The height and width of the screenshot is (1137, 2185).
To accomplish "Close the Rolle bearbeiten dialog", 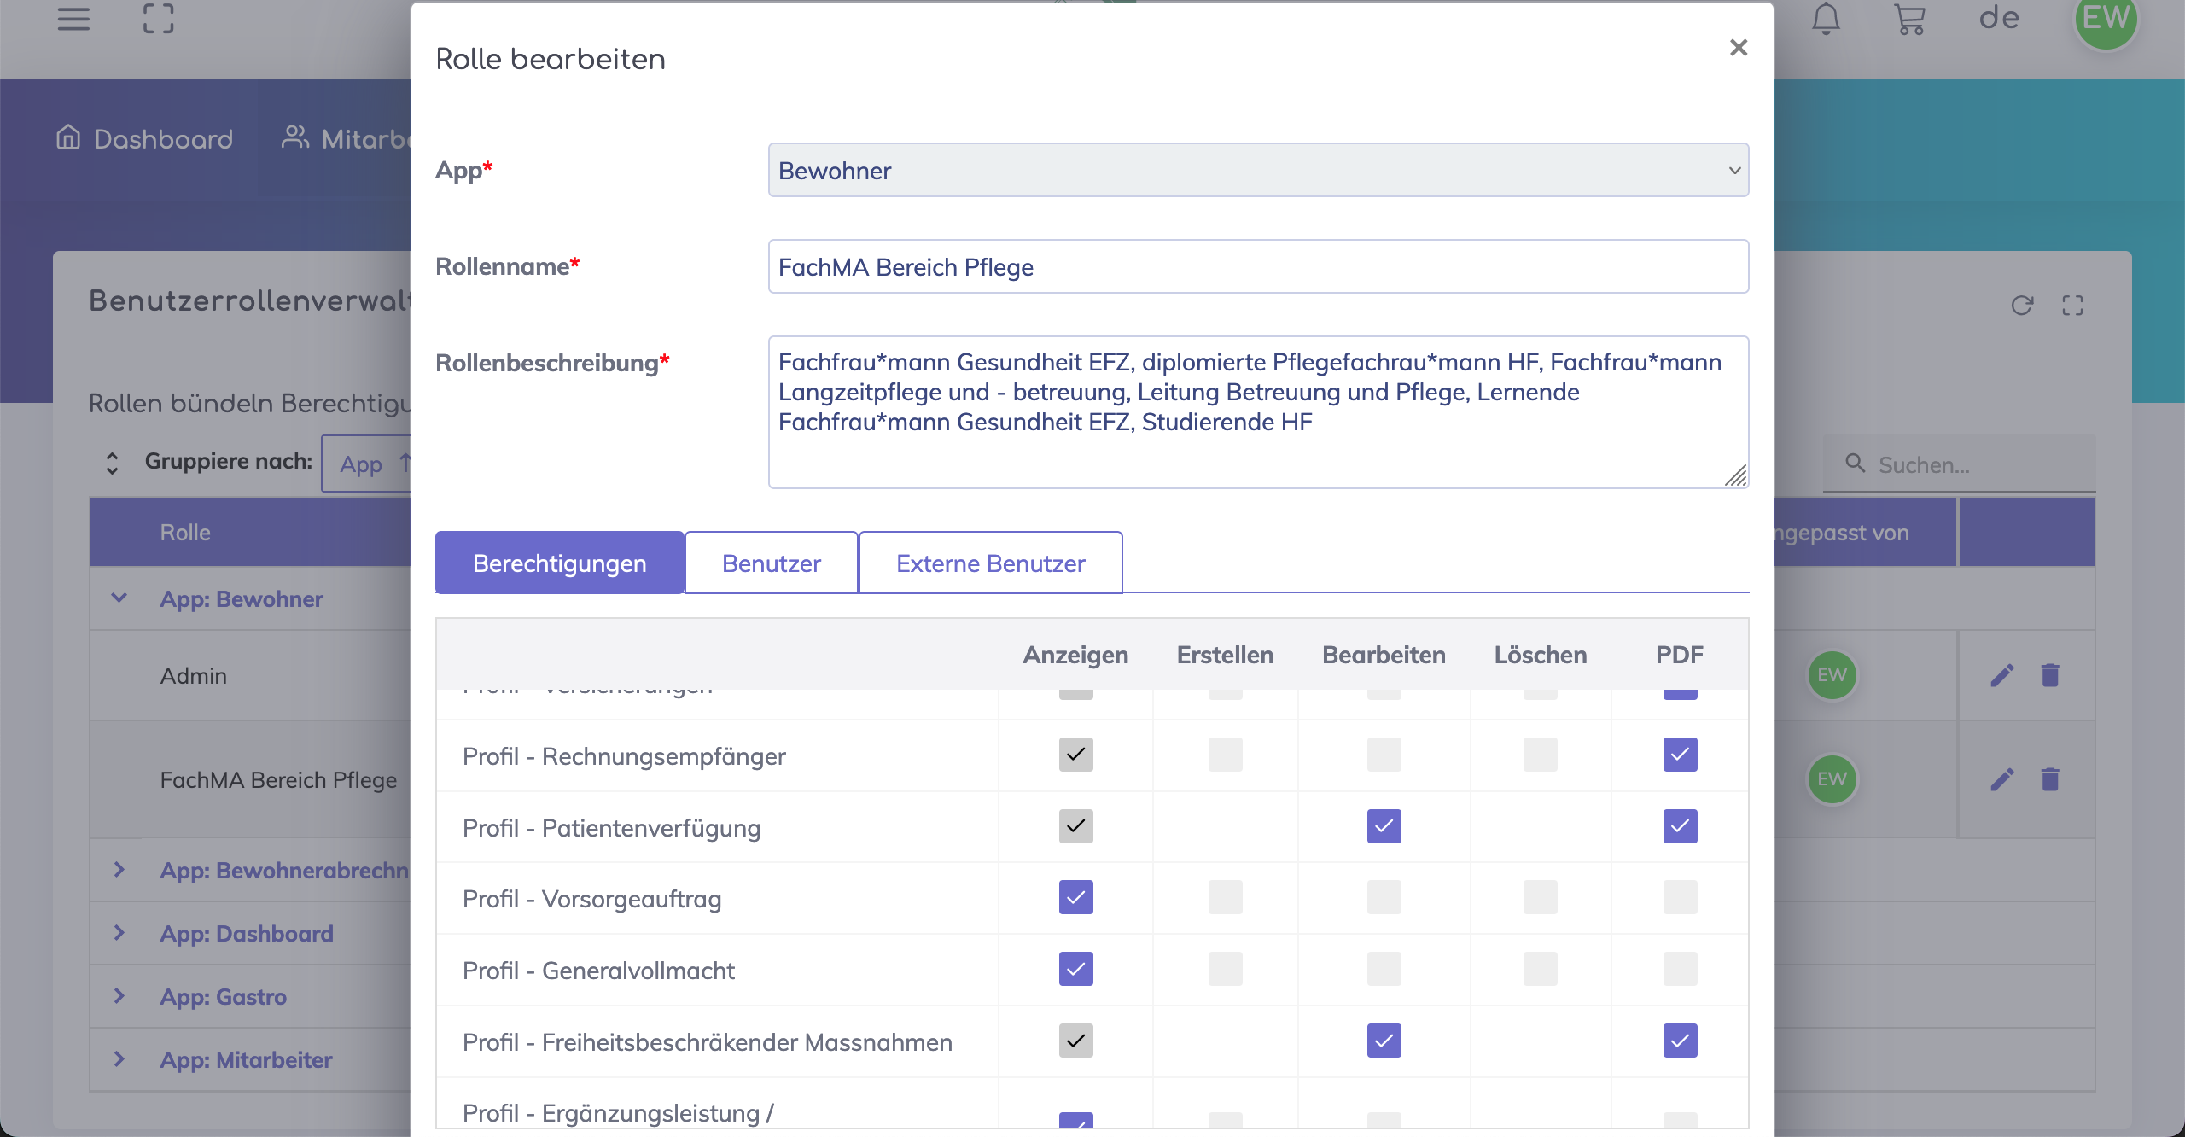I will 1738,48.
